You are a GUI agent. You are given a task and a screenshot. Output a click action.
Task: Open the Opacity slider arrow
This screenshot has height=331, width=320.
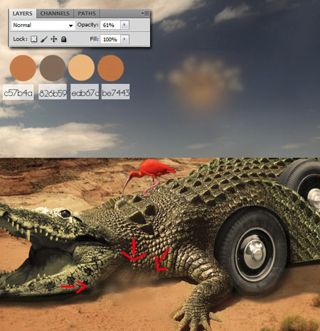click(x=124, y=25)
